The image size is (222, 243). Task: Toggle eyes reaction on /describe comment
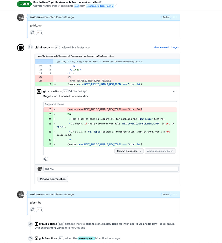click(40, 210)
